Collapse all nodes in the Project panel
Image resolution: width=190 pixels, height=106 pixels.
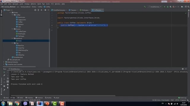pyautogui.click(x=42, y=10)
